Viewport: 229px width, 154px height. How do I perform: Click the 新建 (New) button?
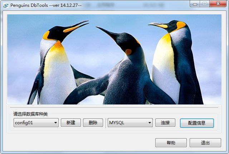[x=71, y=123]
